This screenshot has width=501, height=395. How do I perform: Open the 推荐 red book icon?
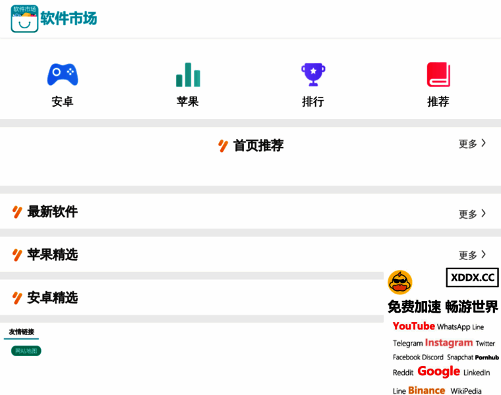click(438, 74)
